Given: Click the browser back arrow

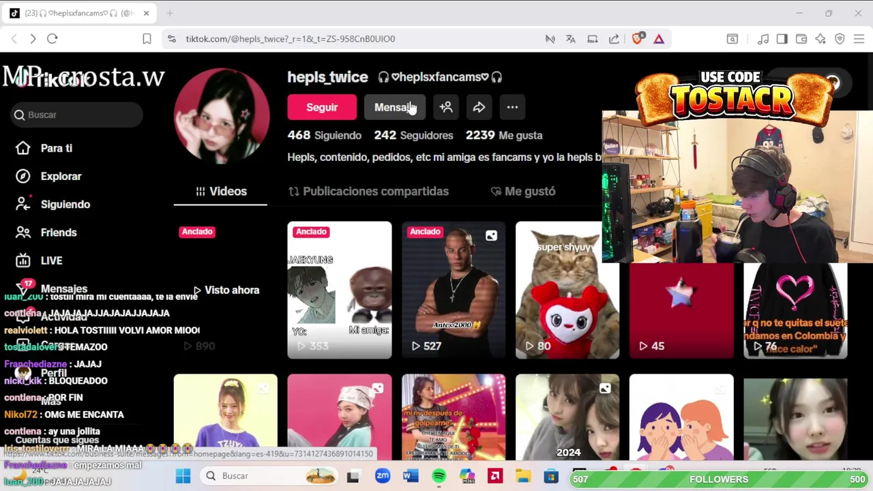Looking at the screenshot, I should [14, 39].
